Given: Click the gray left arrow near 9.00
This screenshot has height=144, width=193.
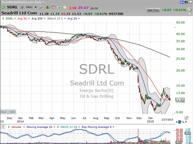Looking at the screenshot, I should (175, 113).
